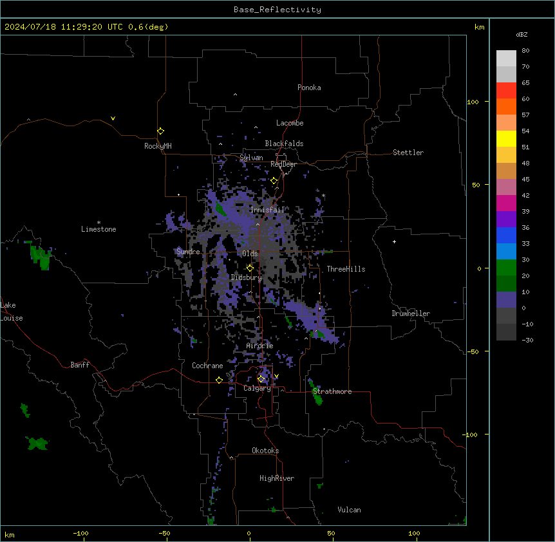555x542 pixels.
Task: Click the Strathmore label
Action: click(x=332, y=391)
